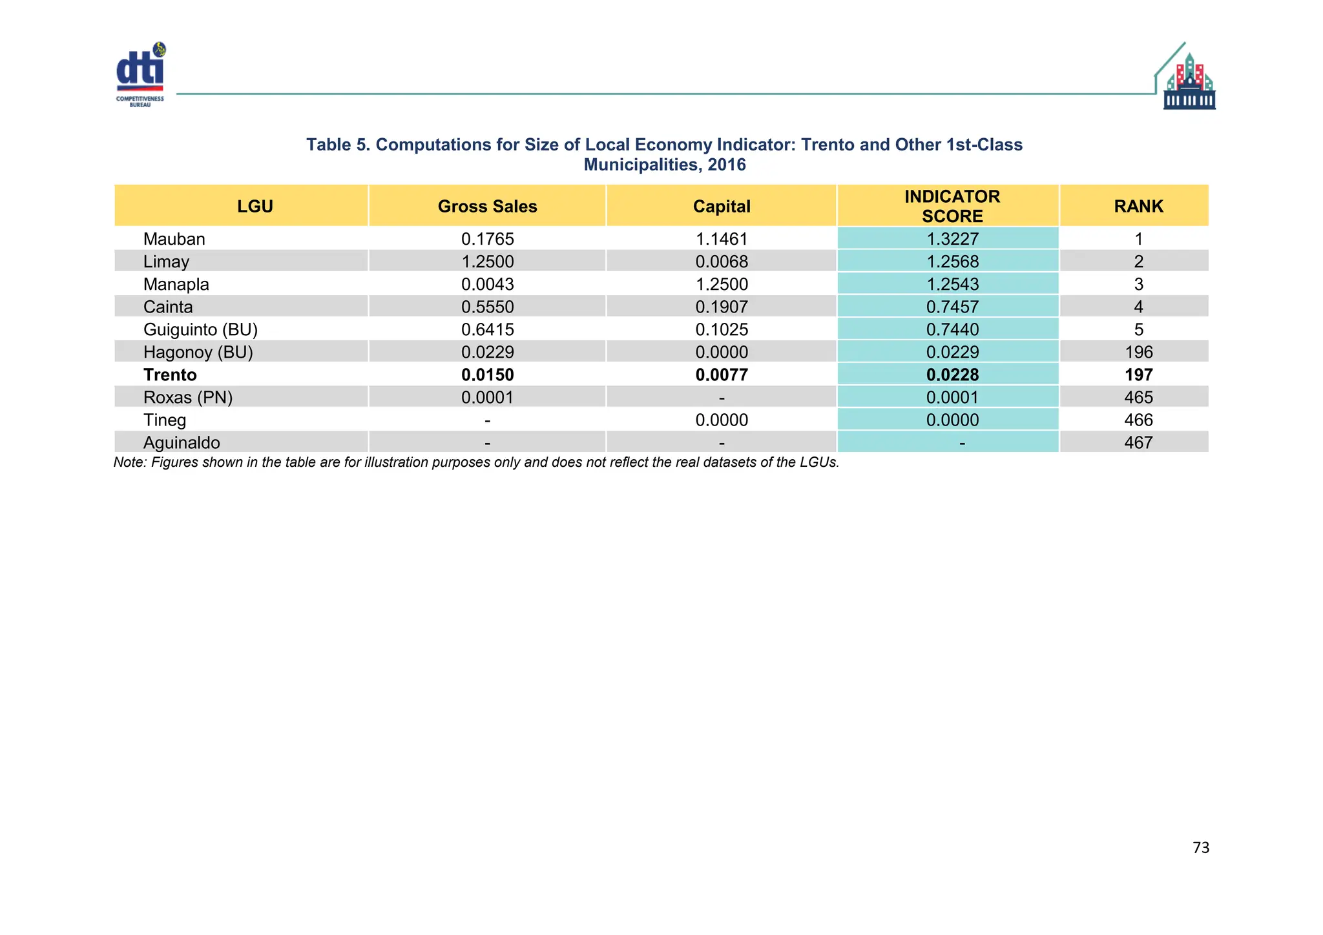Select the Mauban row name
The width and height of the screenshot is (1323, 935).
click(x=174, y=239)
